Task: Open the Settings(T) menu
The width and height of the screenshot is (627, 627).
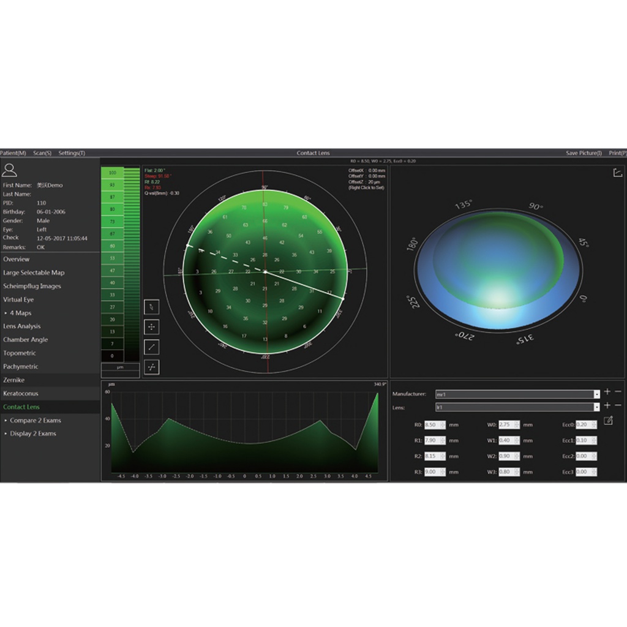Action: pyautogui.click(x=72, y=153)
